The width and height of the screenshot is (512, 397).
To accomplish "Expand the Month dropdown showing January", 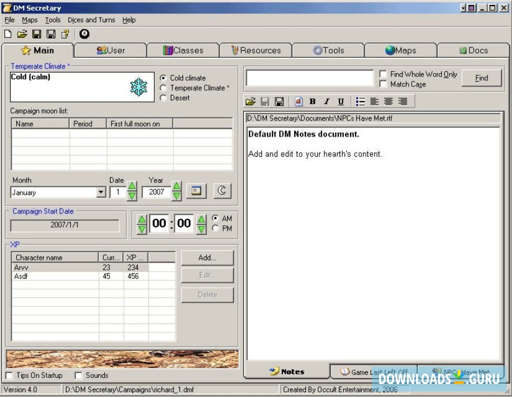I will click(x=101, y=192).
